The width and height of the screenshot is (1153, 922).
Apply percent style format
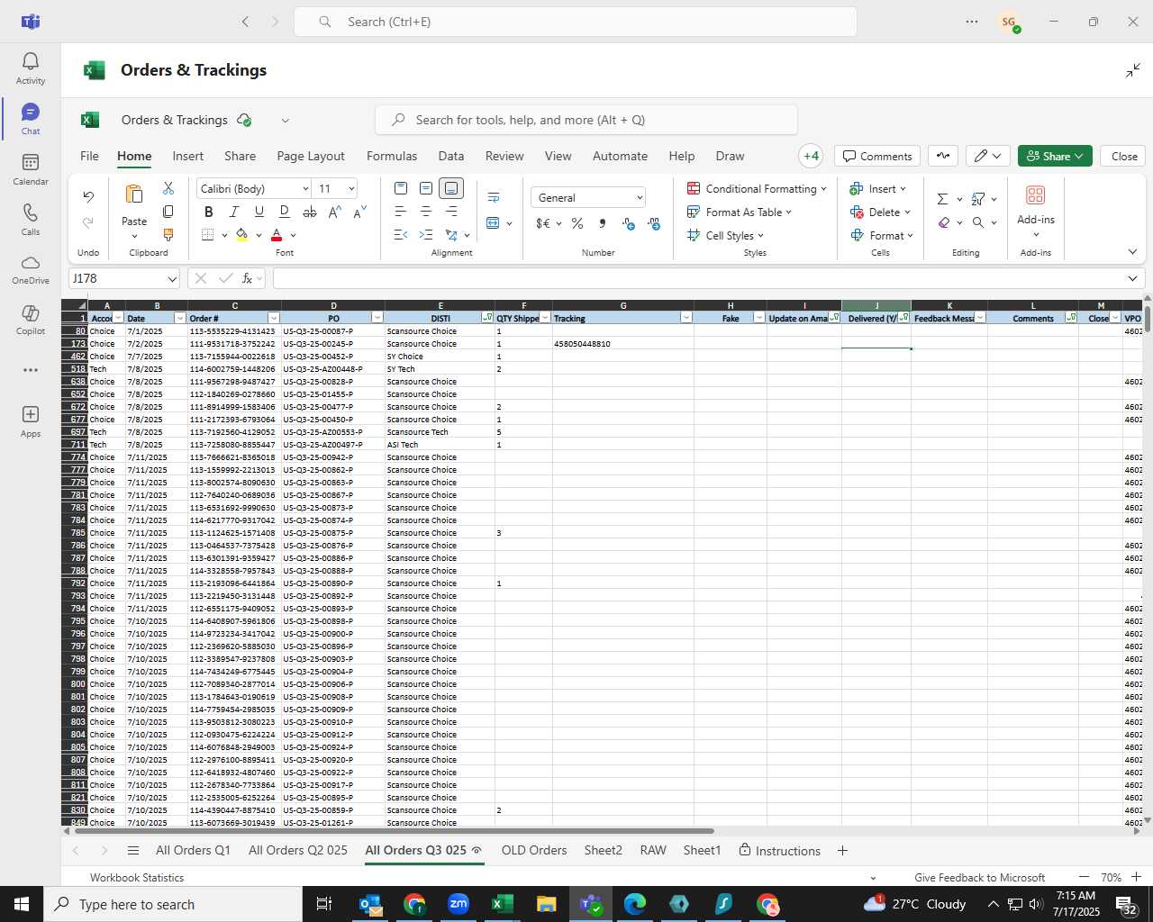pos(577,223)
